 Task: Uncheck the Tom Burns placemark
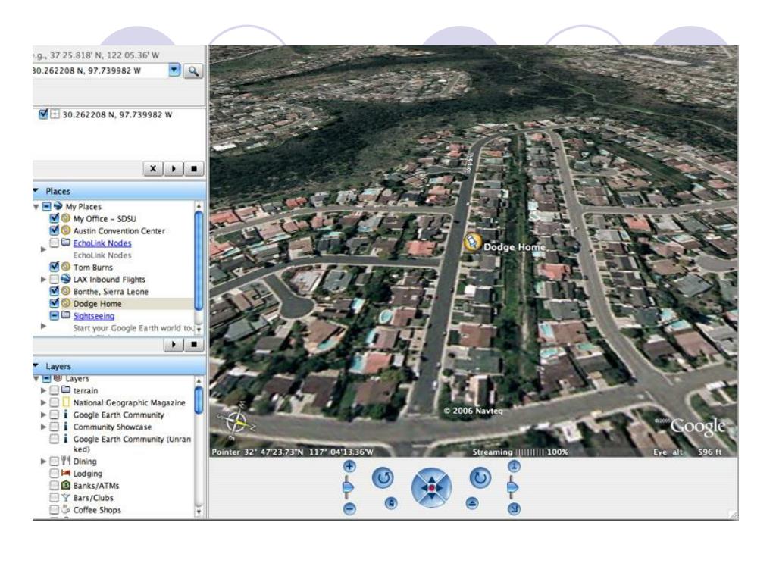coord(55,267)
